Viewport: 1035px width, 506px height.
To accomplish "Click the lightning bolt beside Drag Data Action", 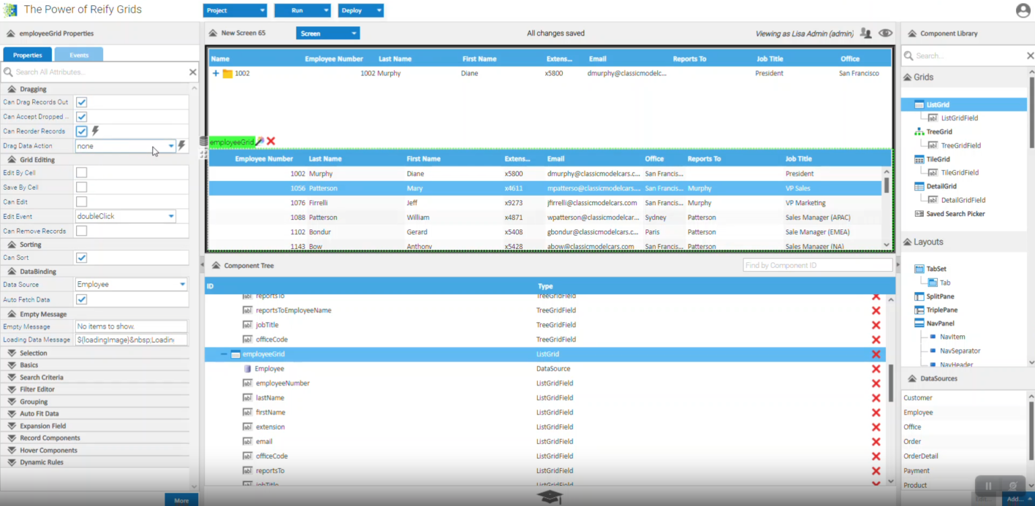I will tap(181, 145).
